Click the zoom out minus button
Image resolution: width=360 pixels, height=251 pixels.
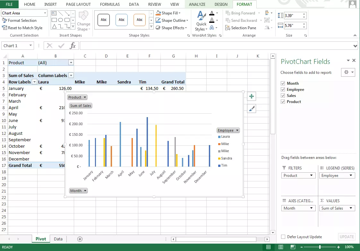pos(302,247)
